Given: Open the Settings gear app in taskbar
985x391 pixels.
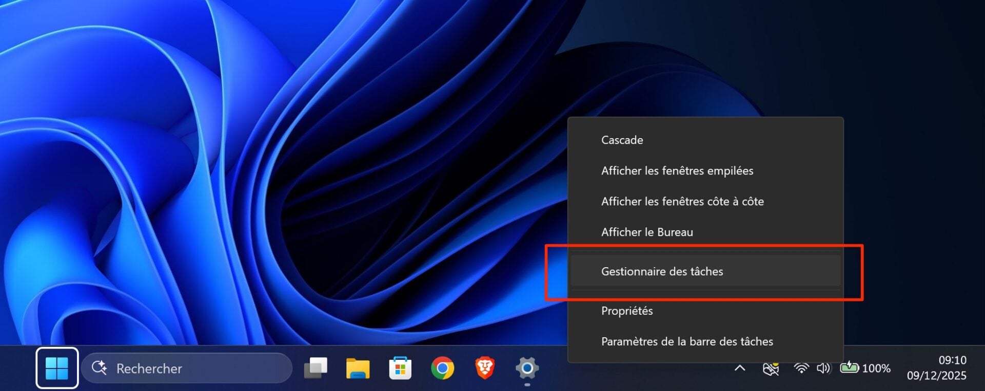Looking at the screenshot, I should 527,368.
